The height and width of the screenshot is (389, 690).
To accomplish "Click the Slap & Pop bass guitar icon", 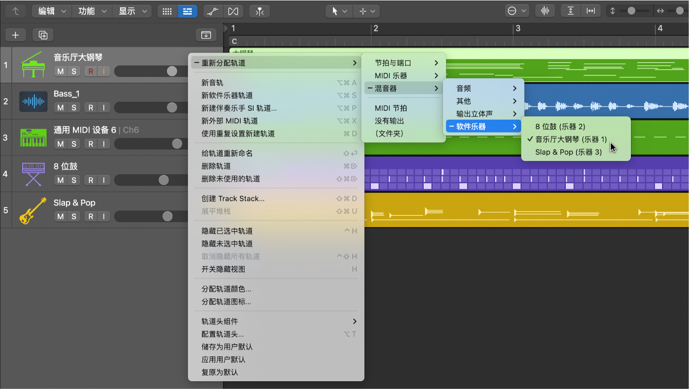I will [x=33, y=210].
